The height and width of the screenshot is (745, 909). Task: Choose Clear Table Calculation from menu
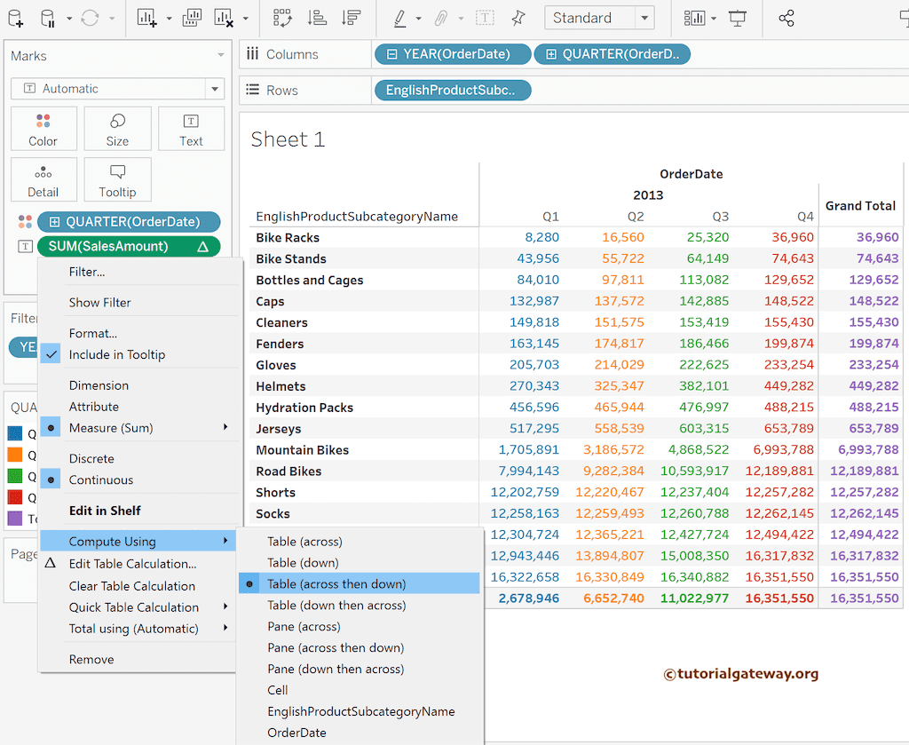tap(132, 586)
